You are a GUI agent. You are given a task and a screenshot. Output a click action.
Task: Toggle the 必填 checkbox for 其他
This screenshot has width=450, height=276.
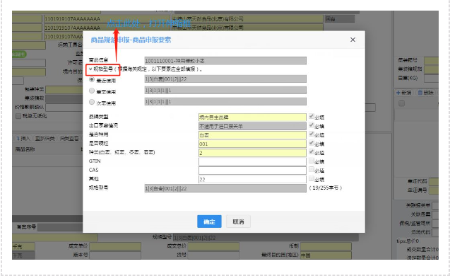312,178
